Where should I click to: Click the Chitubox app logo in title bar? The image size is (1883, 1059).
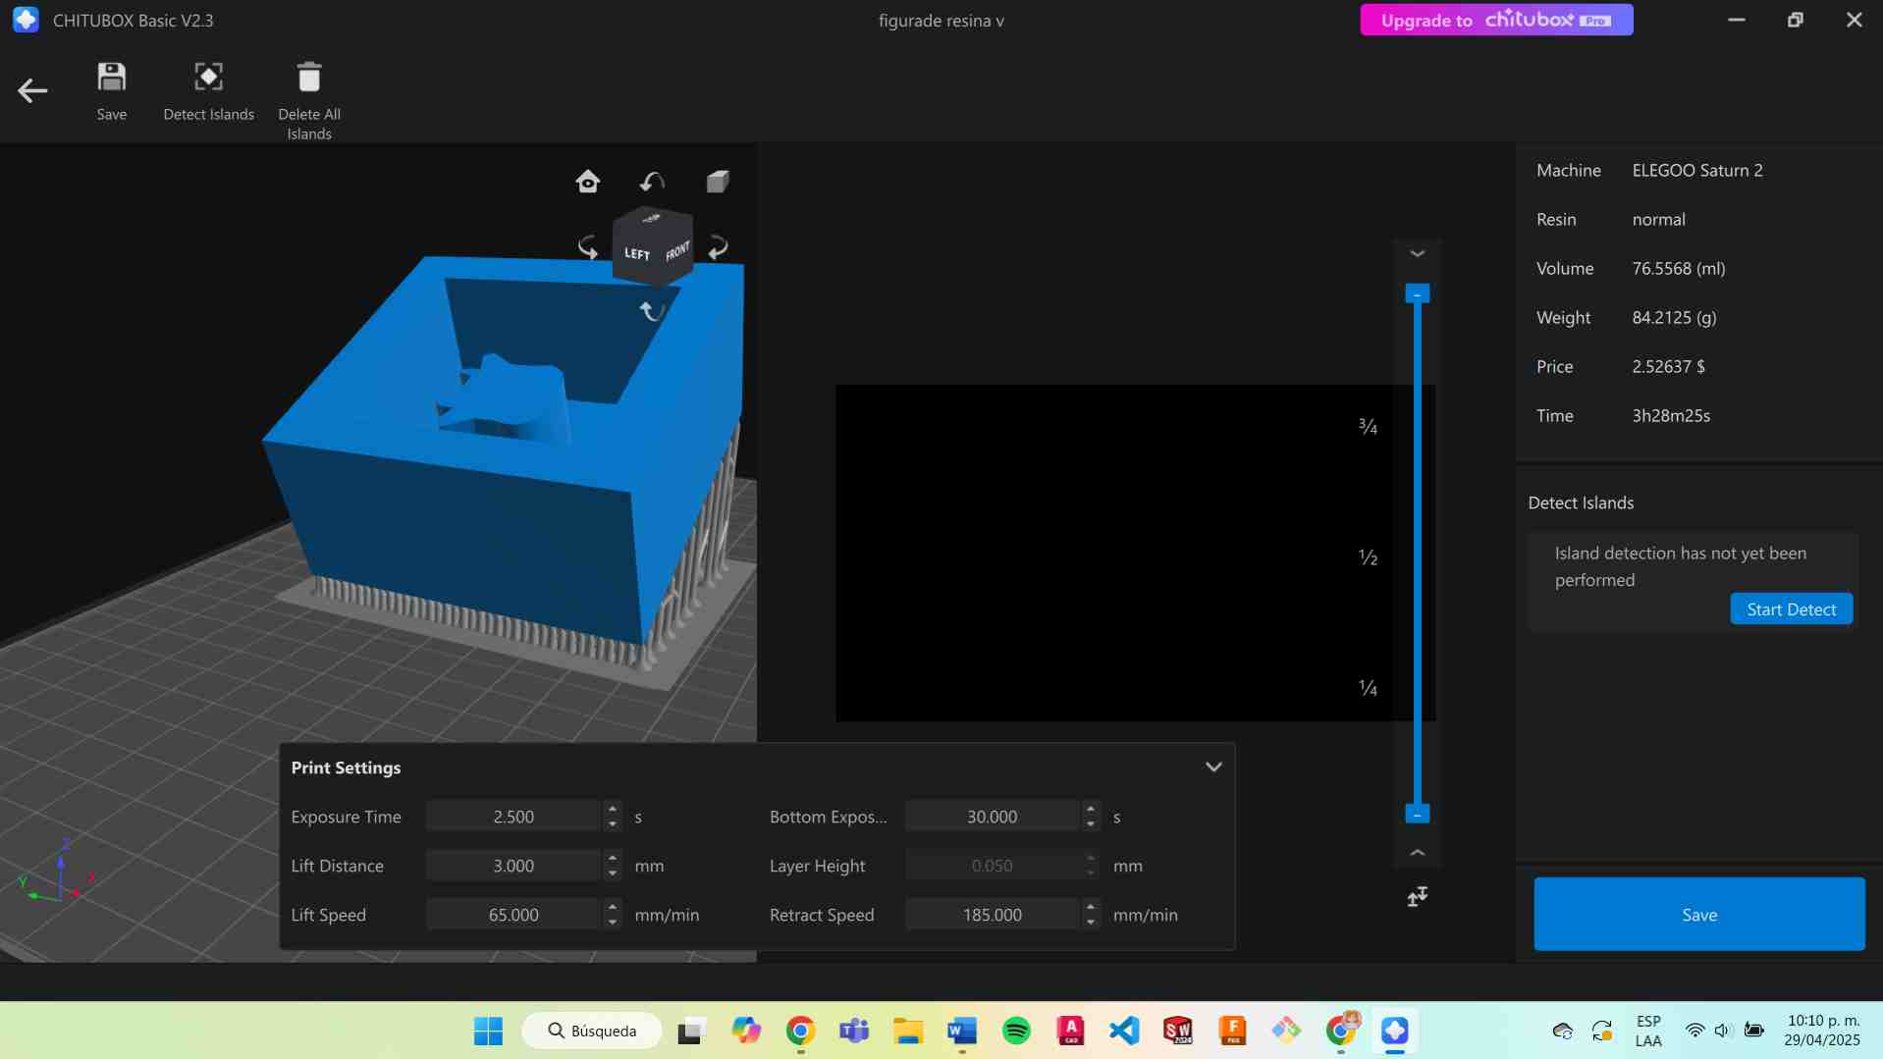[x=26, y=20]
